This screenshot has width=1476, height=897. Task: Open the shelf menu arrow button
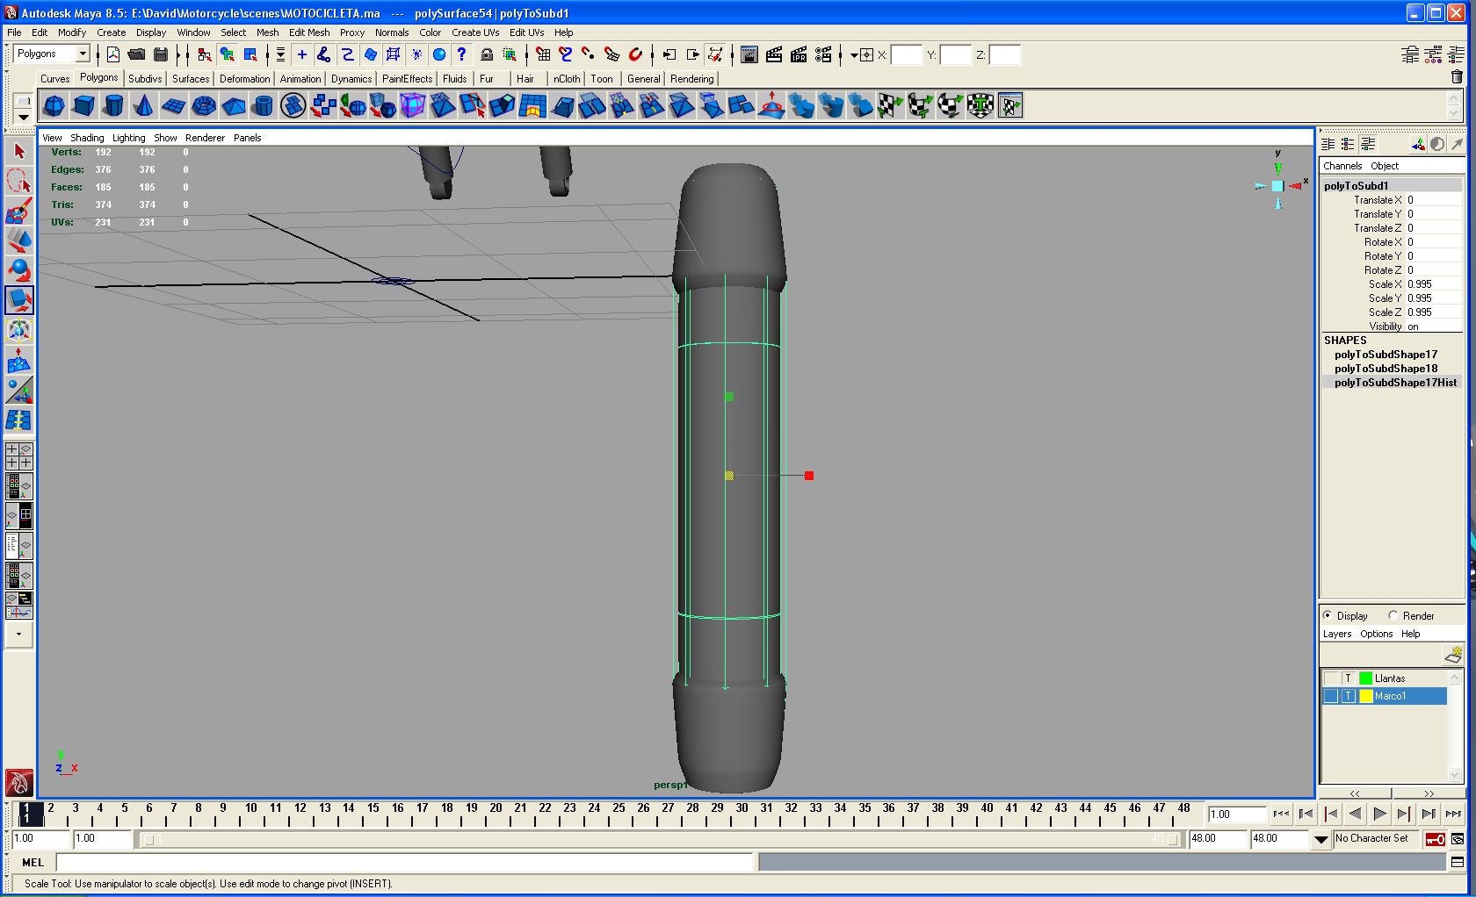pyautogui.click(x=23, y=117)
